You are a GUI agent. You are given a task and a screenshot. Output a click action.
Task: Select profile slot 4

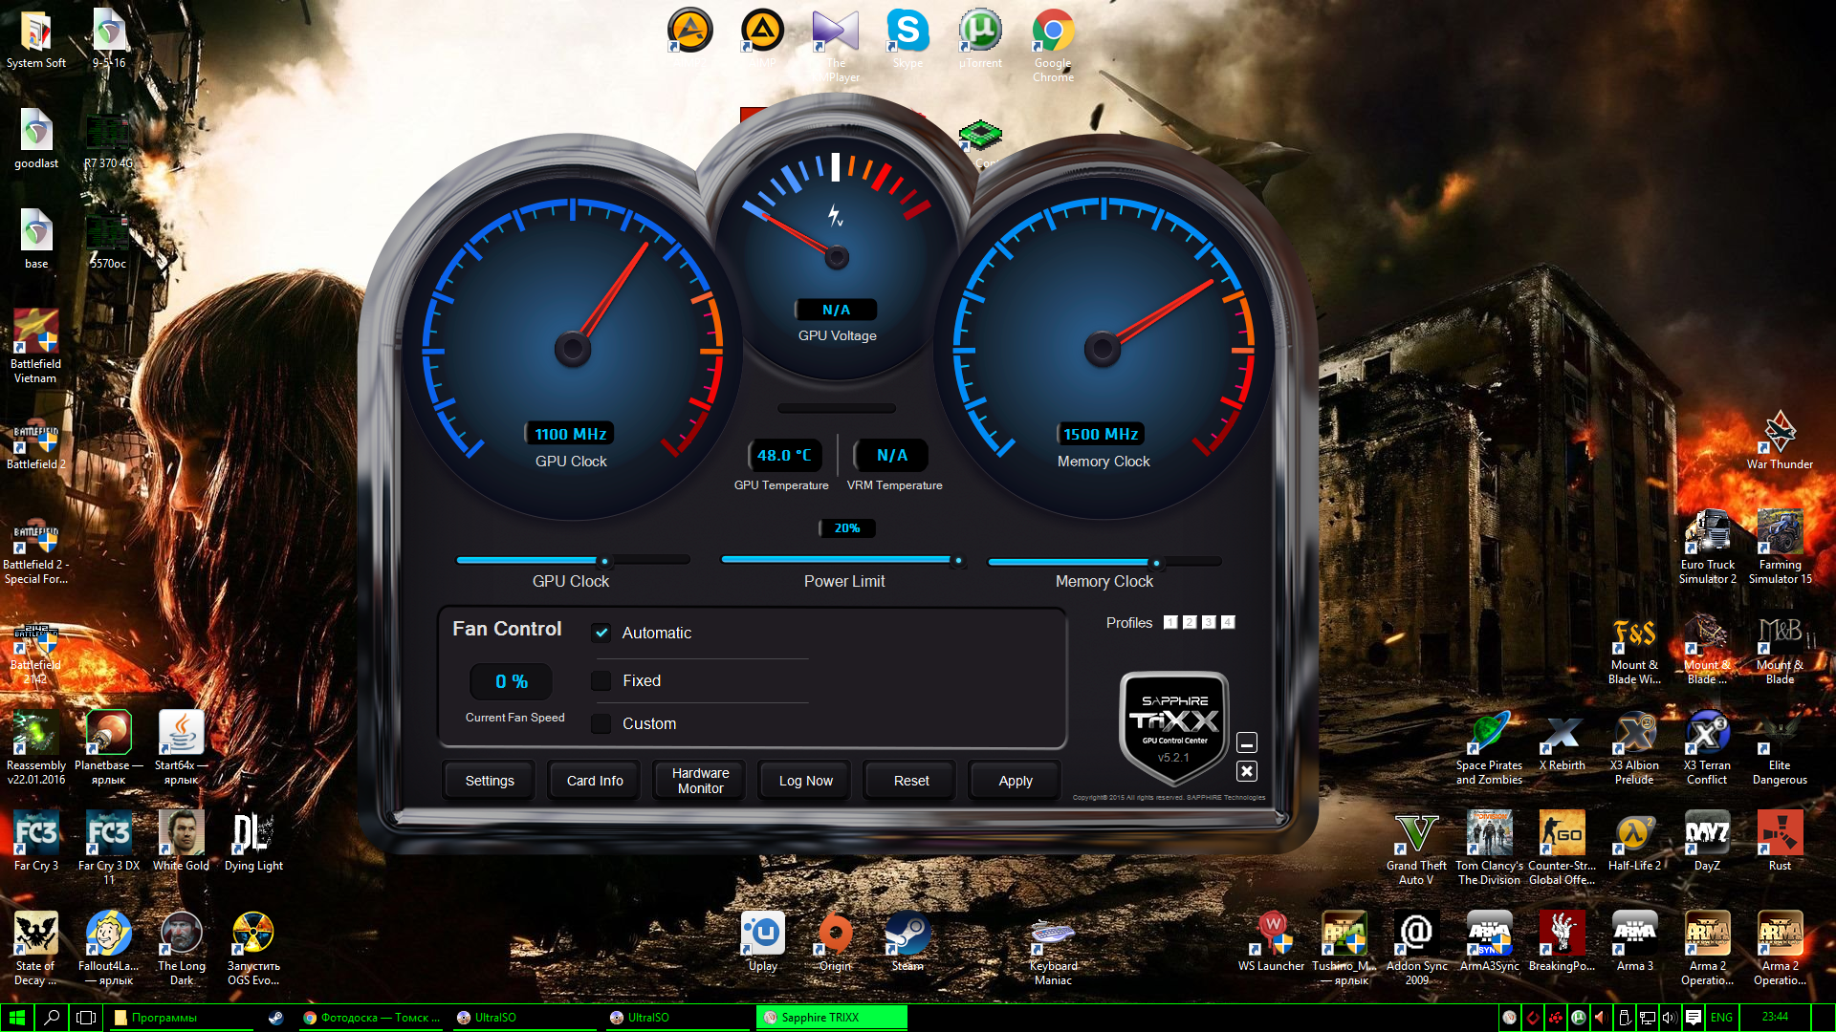click(x=1228, y=622)
